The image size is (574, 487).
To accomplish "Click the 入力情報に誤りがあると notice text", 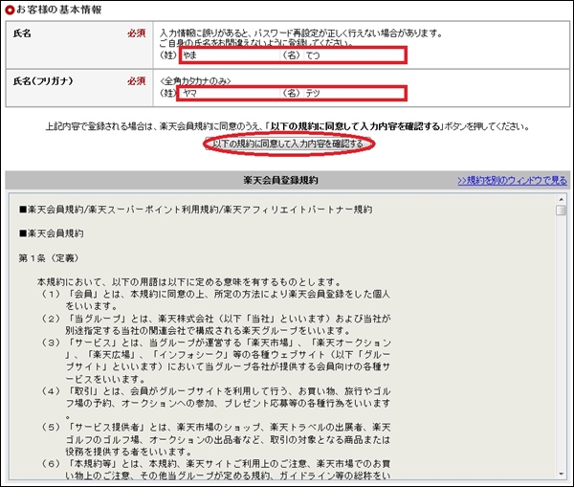I will coord(301,33).
